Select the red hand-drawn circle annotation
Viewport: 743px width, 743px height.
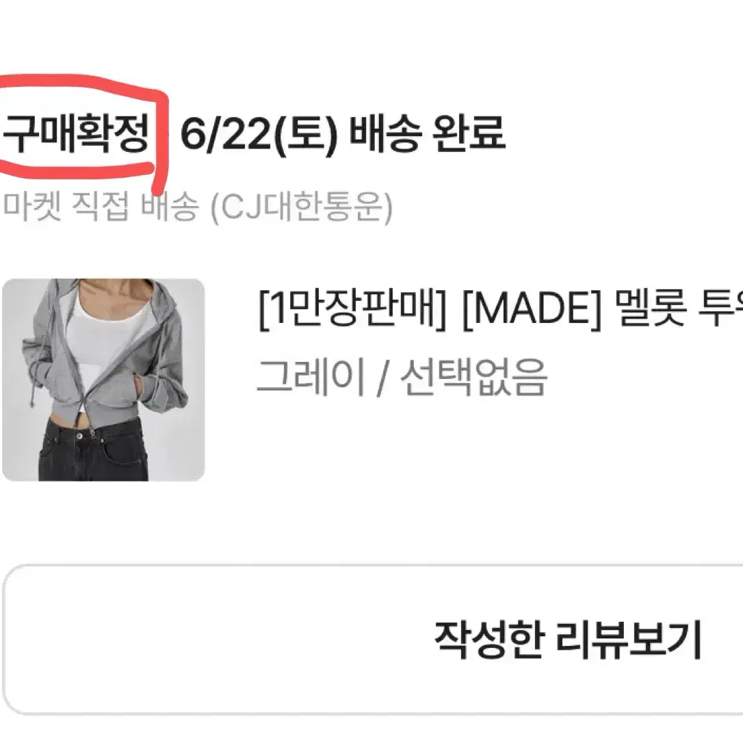point(84,133)
